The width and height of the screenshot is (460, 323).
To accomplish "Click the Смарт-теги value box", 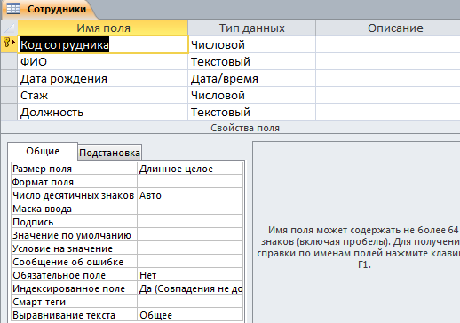I will click(x=190, y=302).
